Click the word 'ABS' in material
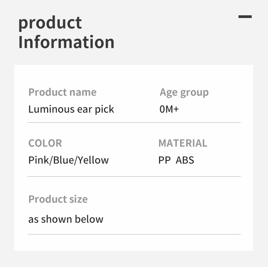The width and height of the screenshot is (268, 267). pyautogui.click(x=185, y=160)
